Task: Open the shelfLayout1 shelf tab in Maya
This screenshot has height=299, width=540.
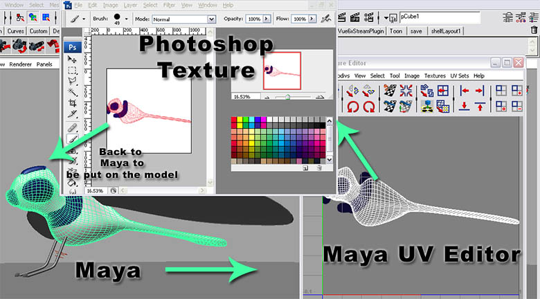Action: coord(446,31)
